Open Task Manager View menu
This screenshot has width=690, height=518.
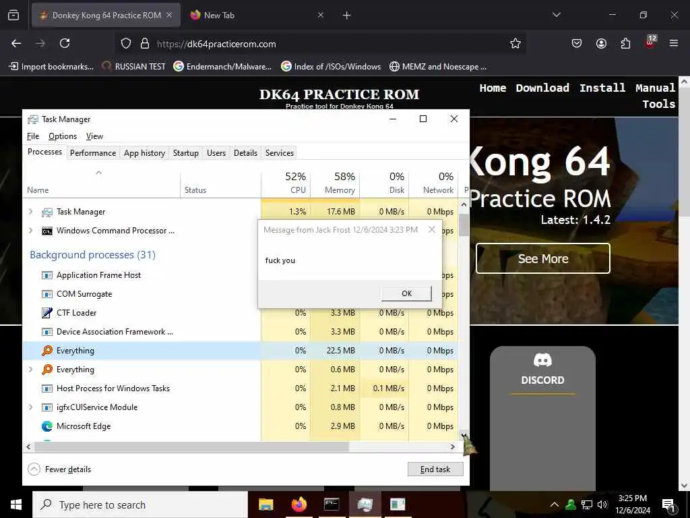tap(94, 136)
